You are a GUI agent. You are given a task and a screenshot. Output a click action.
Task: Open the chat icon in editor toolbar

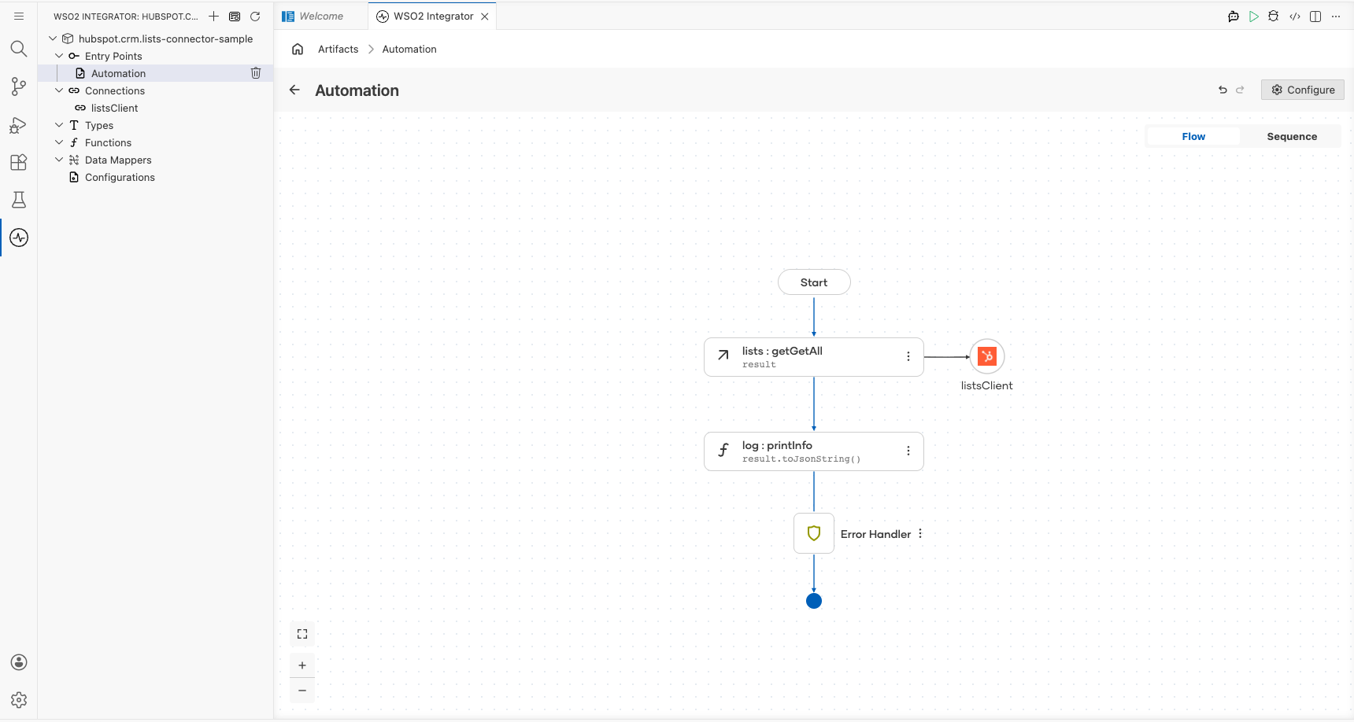click(1234, 16)
